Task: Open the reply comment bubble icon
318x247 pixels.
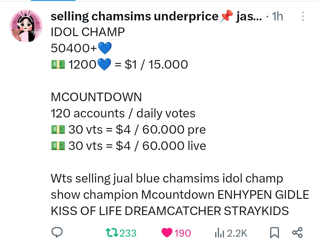Action: coord(57,233)
